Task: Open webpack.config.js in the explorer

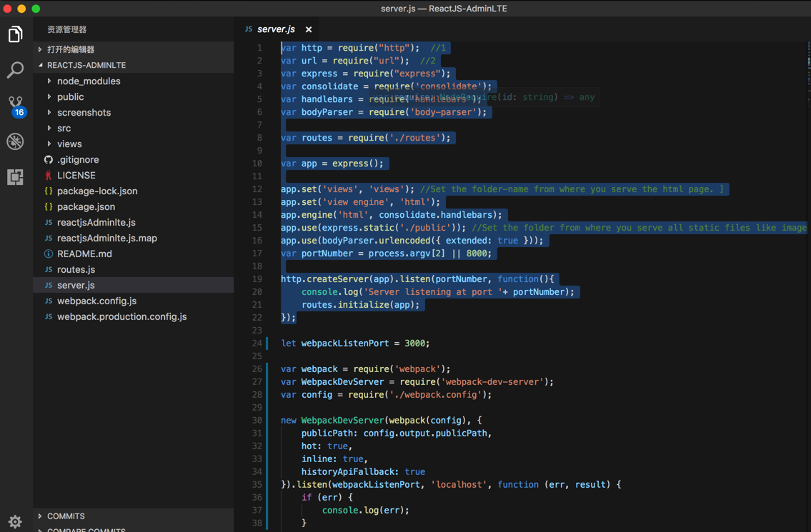Action: [96, 301]
